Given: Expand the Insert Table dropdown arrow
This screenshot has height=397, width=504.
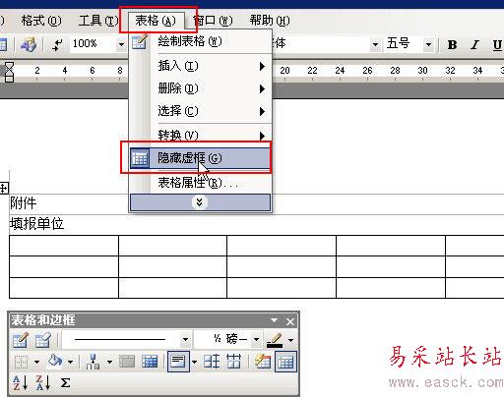Looking at the screenshot, I should point(109,362).
